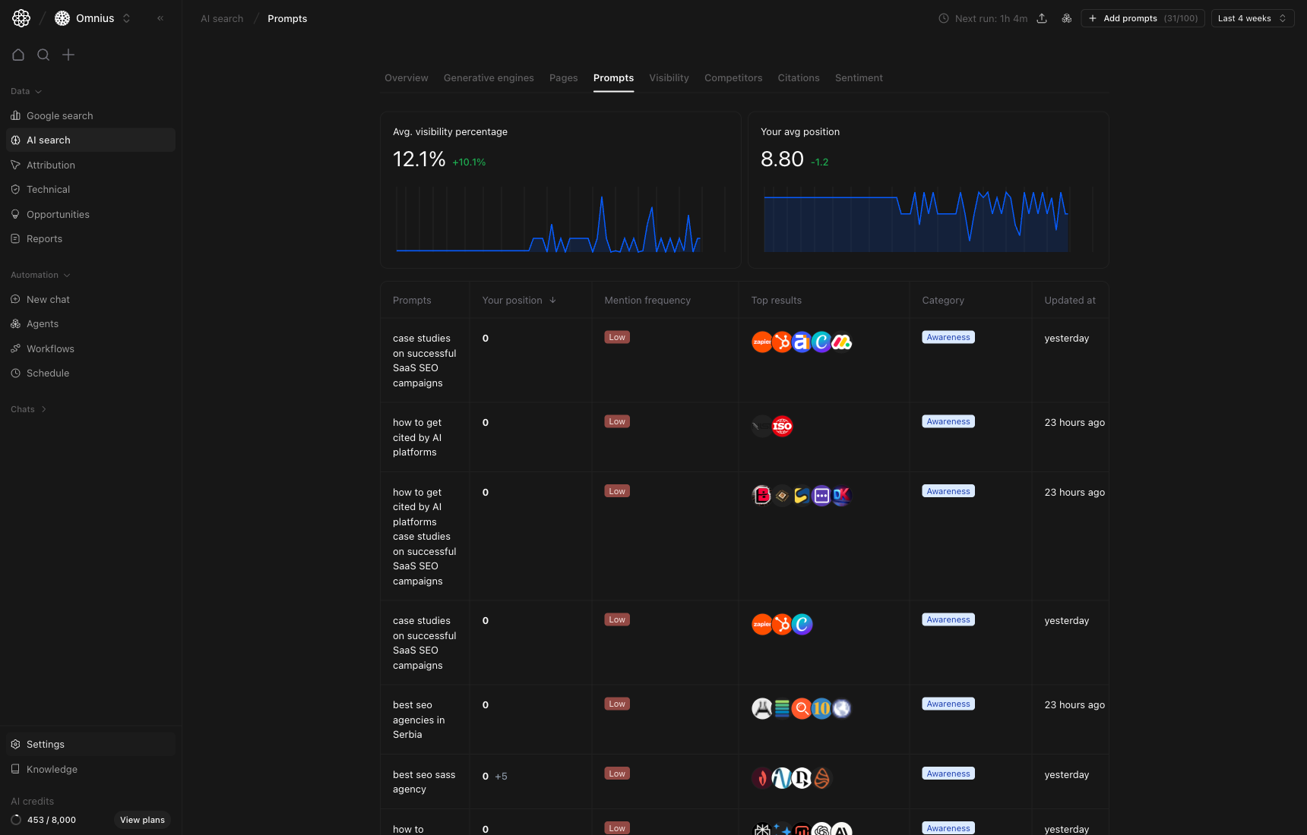
Task: Switch to the Competitors tab
Action: pyautogui.click(x=733, y=77)
